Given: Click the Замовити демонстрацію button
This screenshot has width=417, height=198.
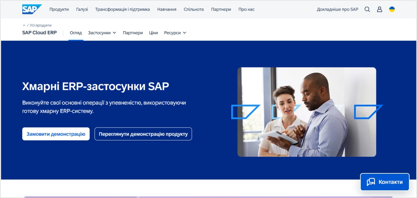Looking at the screenshot, I should coord(56,134).
